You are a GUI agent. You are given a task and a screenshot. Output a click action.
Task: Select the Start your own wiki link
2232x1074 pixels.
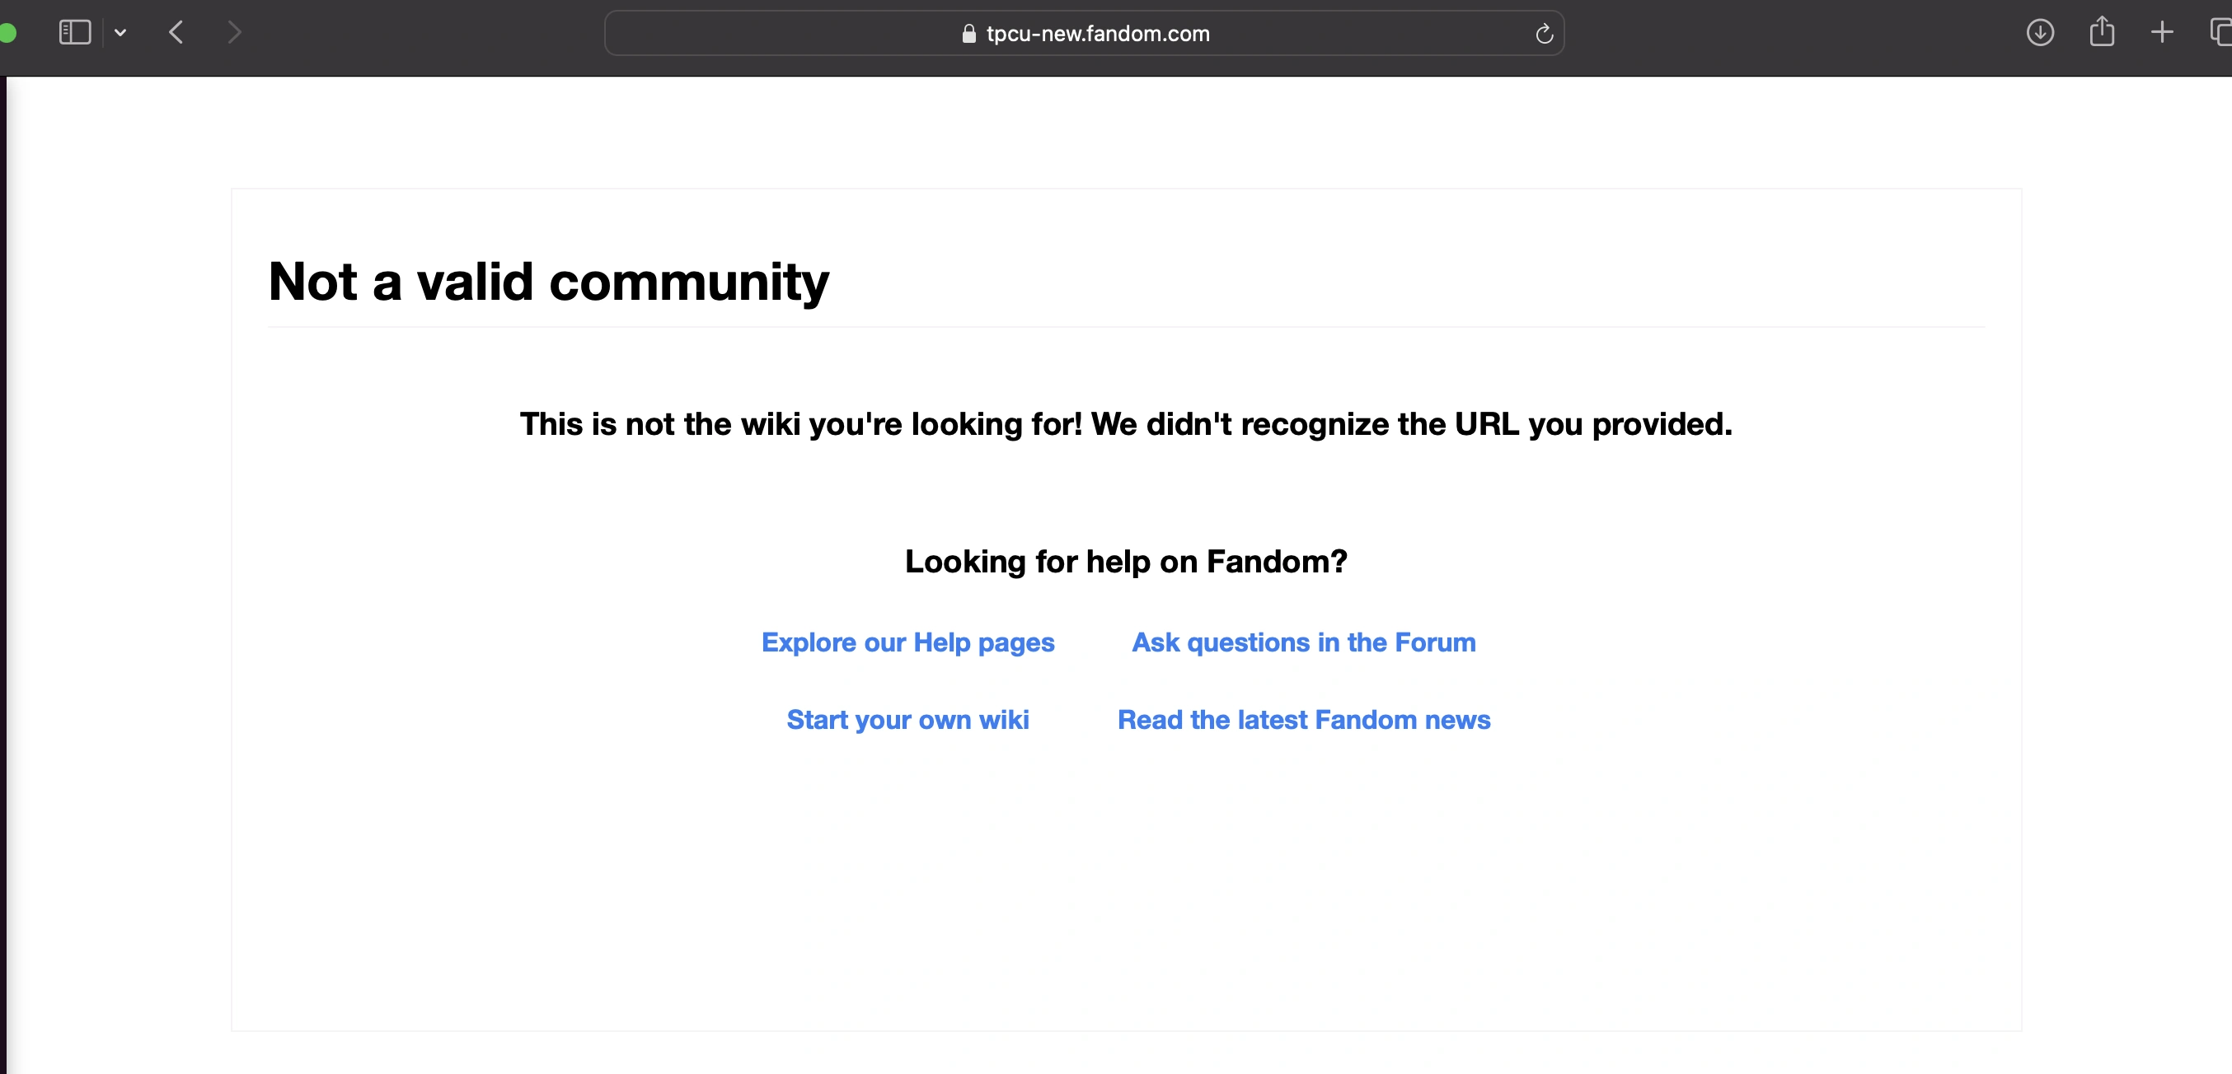click(x=907, y=720)
